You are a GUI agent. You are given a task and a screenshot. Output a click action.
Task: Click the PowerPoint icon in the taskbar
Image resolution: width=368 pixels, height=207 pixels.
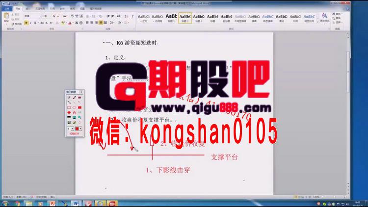pos(53,204)
